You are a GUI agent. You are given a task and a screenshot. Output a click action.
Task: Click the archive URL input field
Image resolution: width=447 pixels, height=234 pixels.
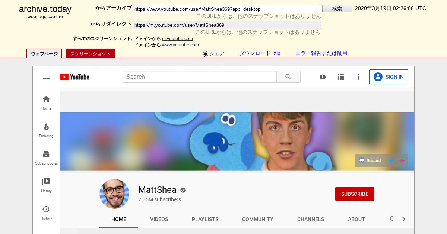[x=228, y=9]
